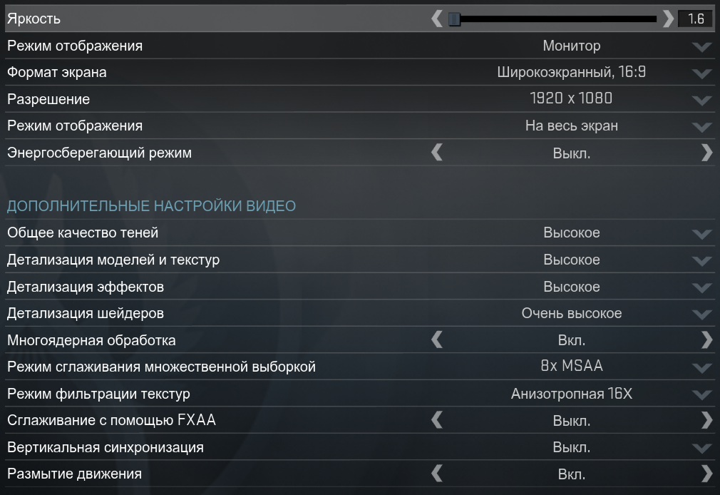Click the 8x MSAA value text
The width and height of the screenshot is (720, 495).
coord(571,367)
